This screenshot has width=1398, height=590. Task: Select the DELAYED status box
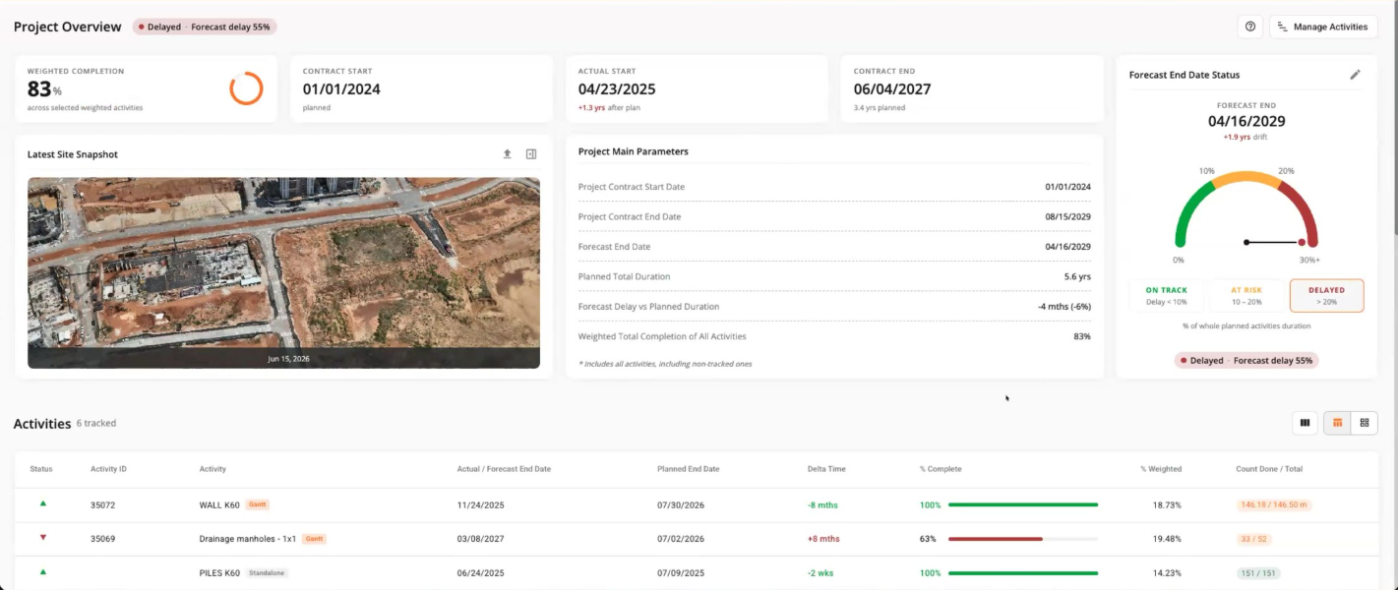coord(1327,296)
